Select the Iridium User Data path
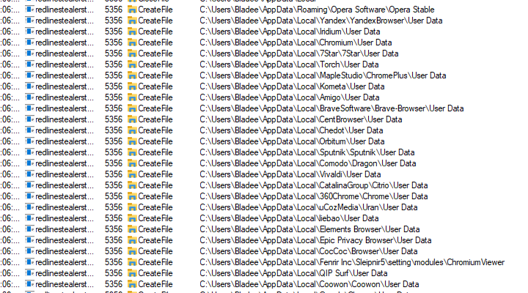The width and height of the screenshot is (528, 293). click(x=290, y=31)
